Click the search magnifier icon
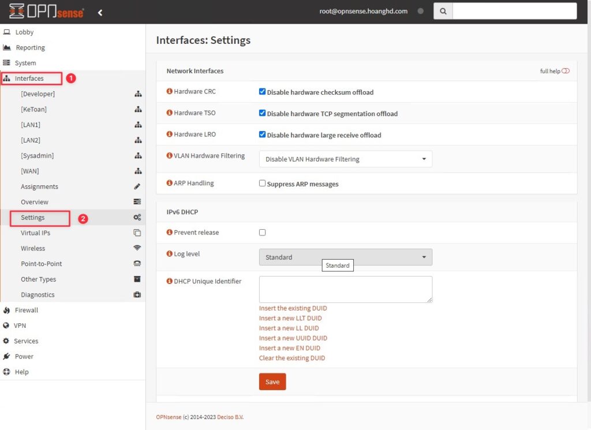 443,12
